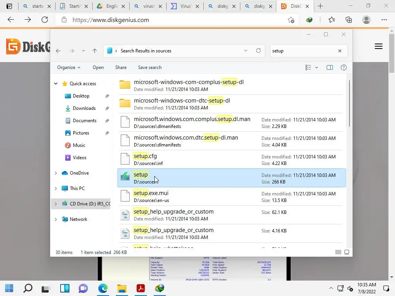Select Desktop in Quick access
The height and width of the screenshot is (296, 395).
(x=81, y=96)
